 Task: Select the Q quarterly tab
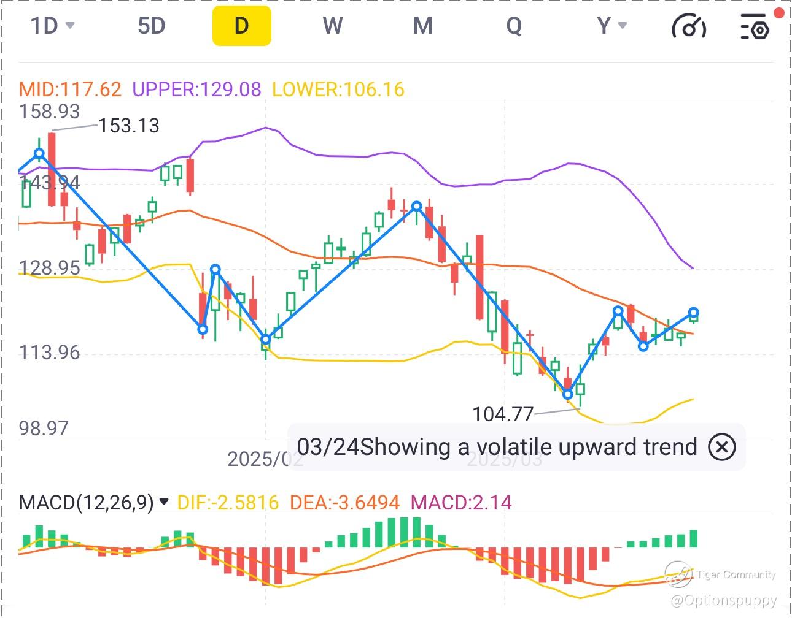(x=513, y=26)
